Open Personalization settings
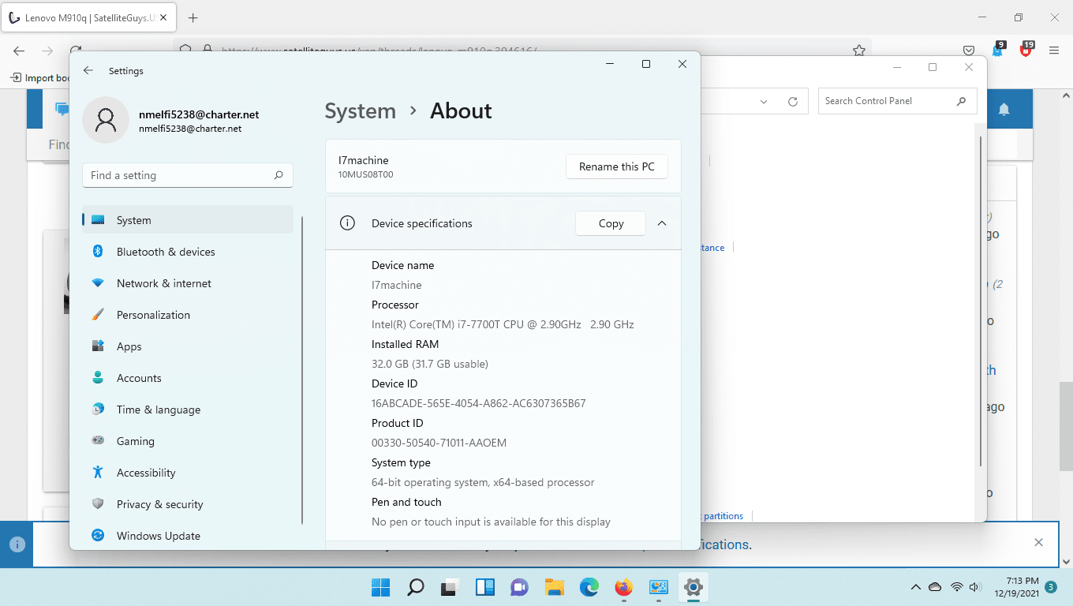This screenshot has height=606, width=1073. pos(188,315)
